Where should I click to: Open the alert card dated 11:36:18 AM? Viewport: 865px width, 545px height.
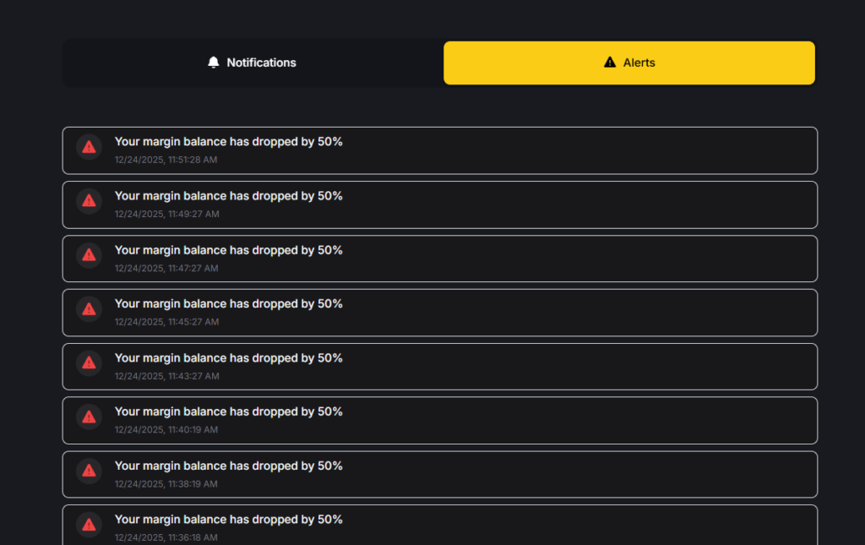tap(439, 526)
